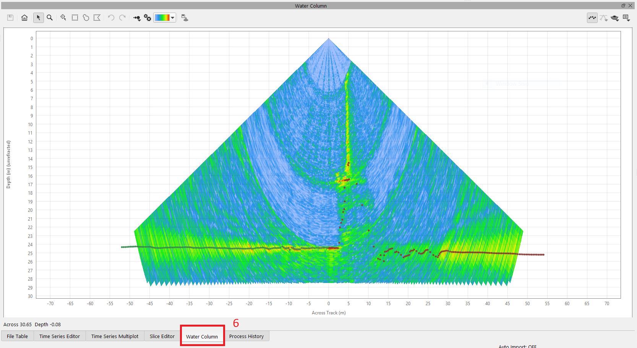Expand the panel layout options dropdown
The width and height of the screenshot is (637, 348).
[x=626, y=18]
